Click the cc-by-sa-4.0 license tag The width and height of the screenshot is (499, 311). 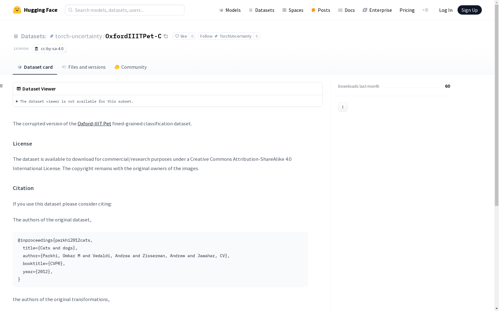coord(49,49)
